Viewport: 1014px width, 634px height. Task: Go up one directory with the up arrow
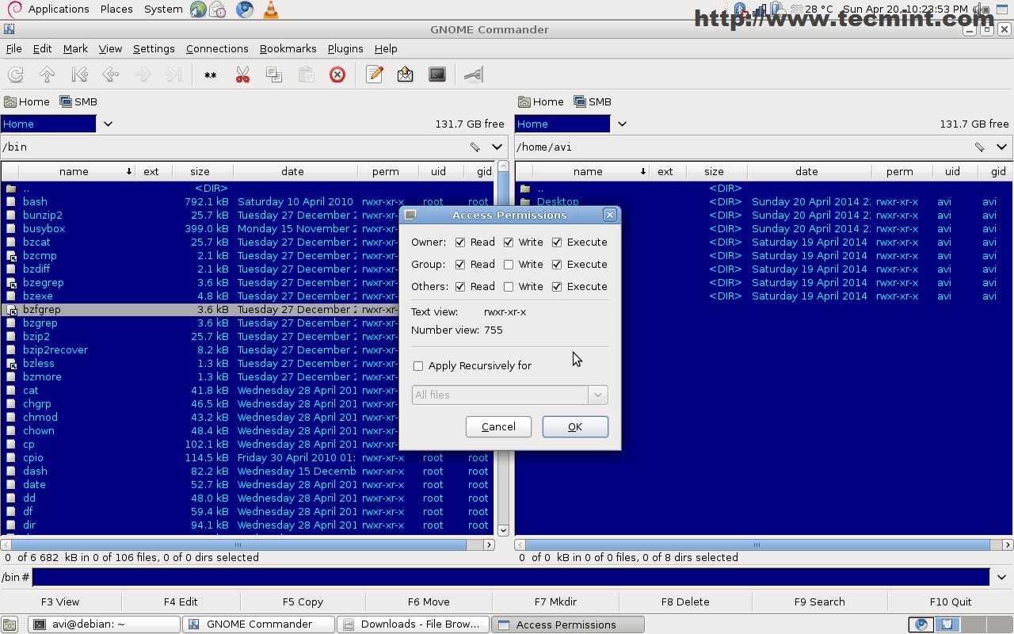[48, 75]
